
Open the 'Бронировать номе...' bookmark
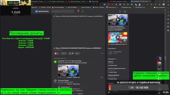pos(126,7)
